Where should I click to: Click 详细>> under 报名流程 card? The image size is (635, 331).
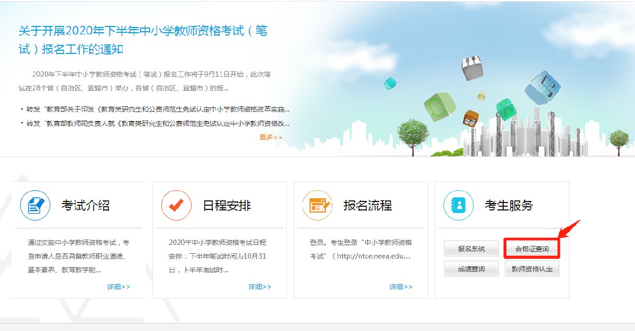click(401, 287)
